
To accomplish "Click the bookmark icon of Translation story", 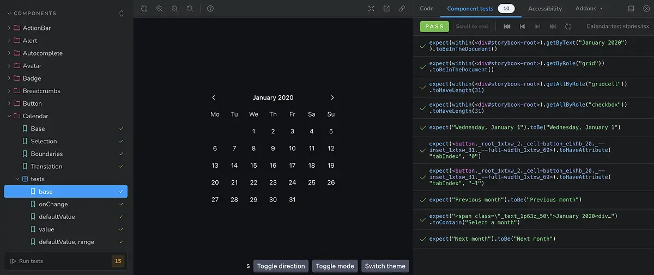I will 25,167.
